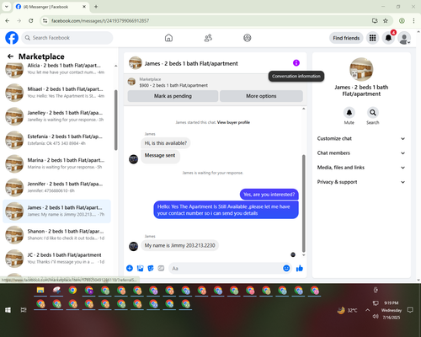Open Conversation information icon
The image size is (421, 337).
pyautogui.click(x=296, y=63)
